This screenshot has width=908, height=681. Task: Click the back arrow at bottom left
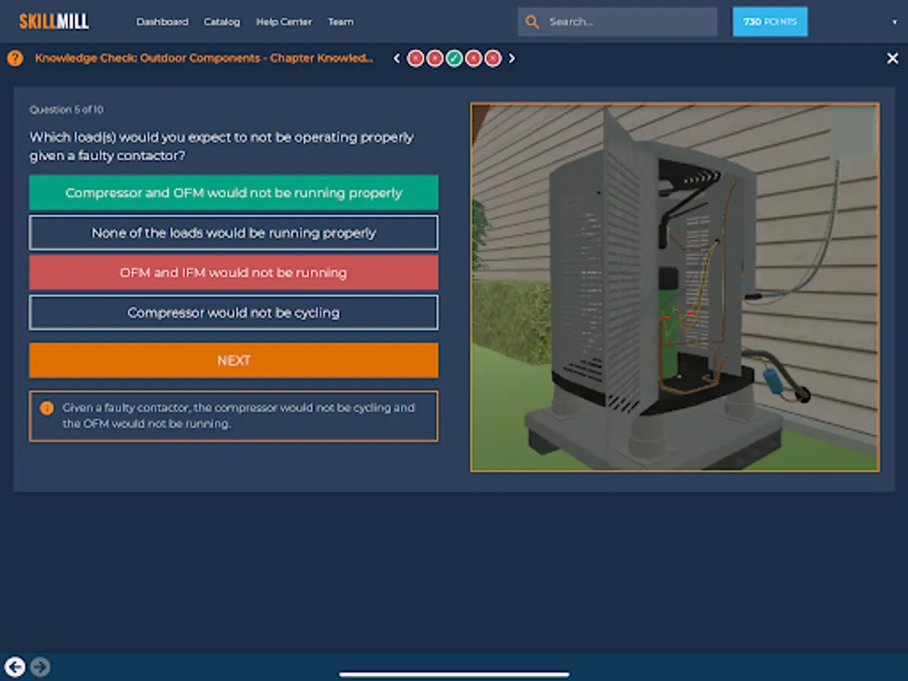click(15, 667)
